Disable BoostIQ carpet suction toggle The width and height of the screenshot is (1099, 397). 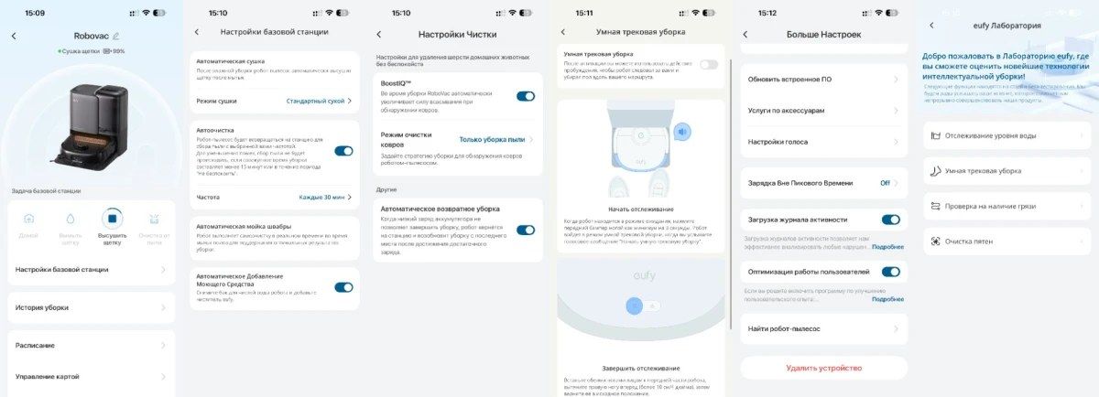[x=526, y=95]
